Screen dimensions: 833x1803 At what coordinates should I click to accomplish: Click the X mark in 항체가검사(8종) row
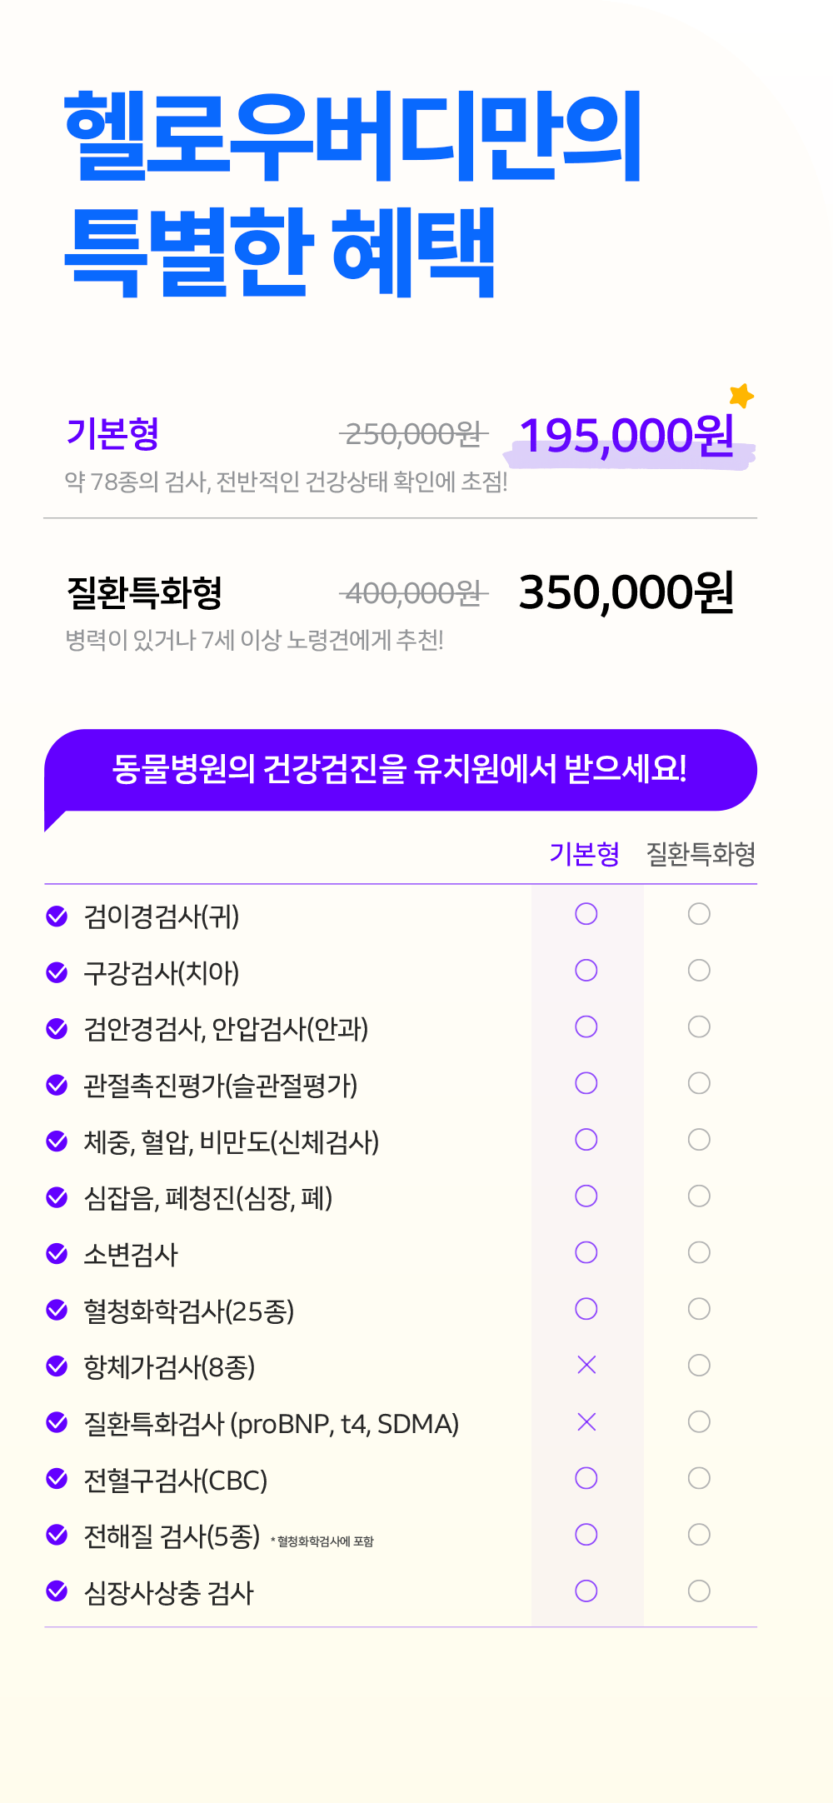[586, 1365]
